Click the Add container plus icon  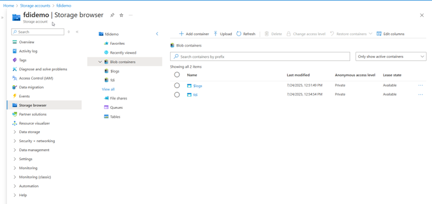click(181, 34)
